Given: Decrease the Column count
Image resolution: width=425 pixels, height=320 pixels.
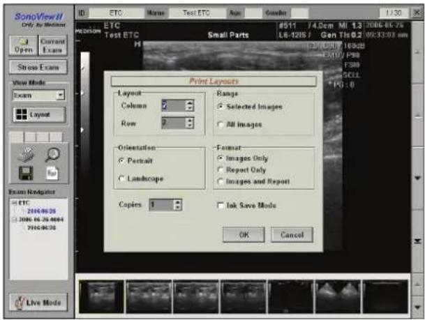Looking at the screenshot, I should (x=190, y=109).
